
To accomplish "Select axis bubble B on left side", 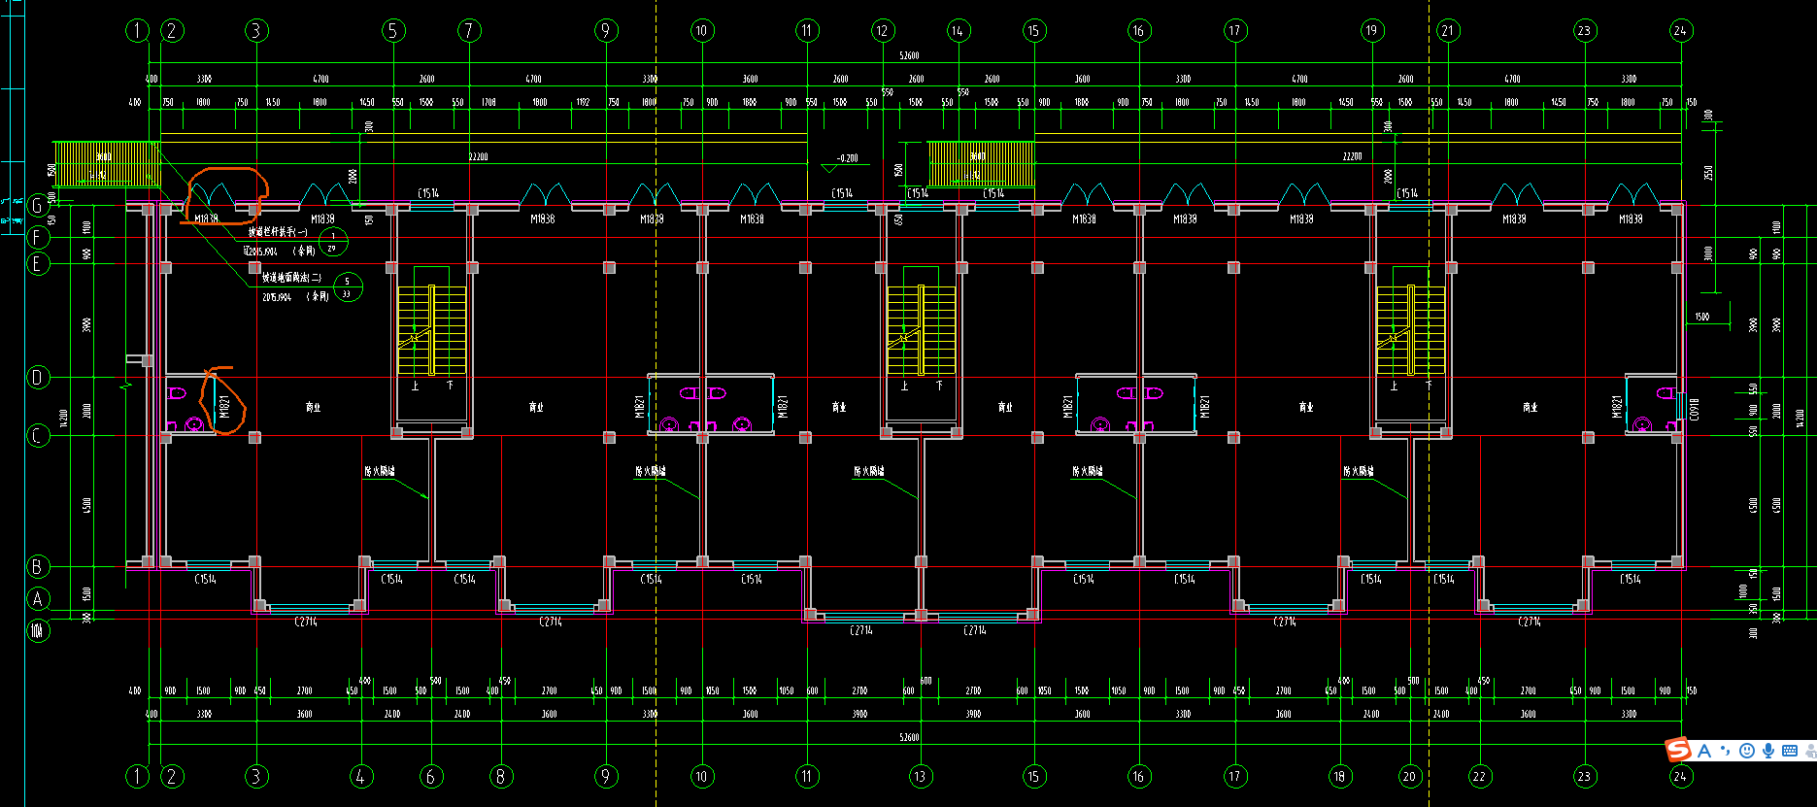I will [38, 566].
